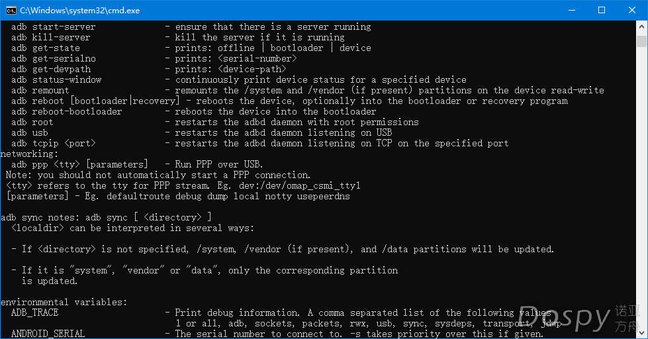This screenshot has height=339, width=648.
Task: Click the Dospy watermark logo
Action: point(579,318)
